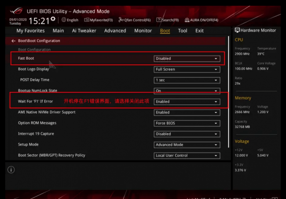This screenshot has width=286, height=199.
Task: Switch to My Favorites tab
Action: tap(30, 31)
